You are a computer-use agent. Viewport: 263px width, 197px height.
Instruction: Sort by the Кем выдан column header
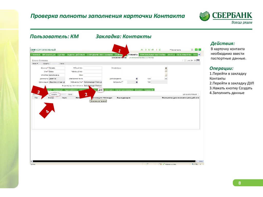tap(108, 98)
